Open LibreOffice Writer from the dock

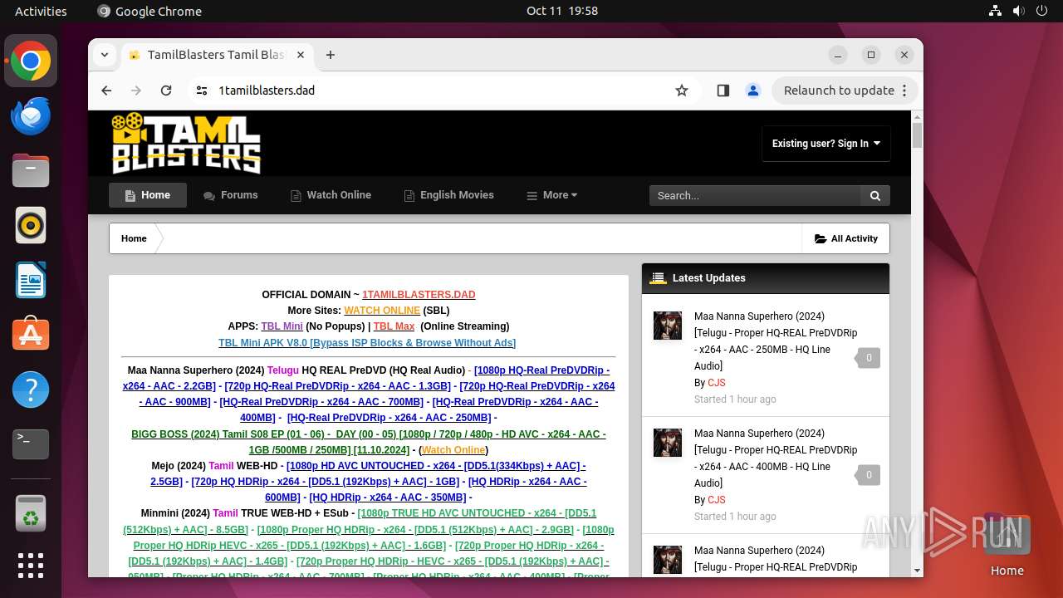coord(31,281)
